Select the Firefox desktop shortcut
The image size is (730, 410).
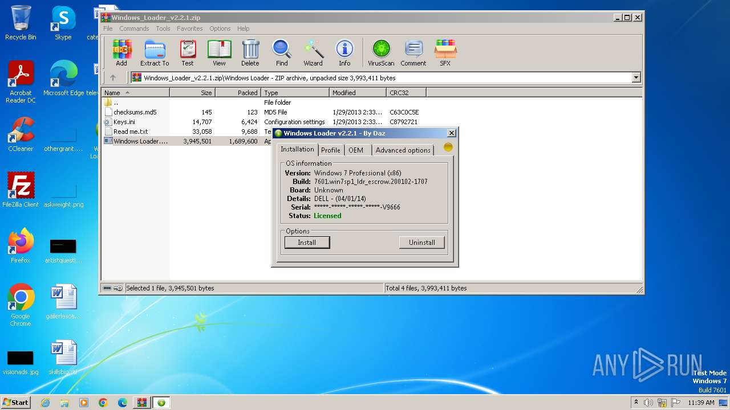click(21, 245)
